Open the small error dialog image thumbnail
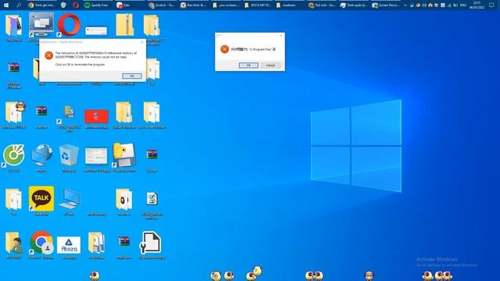The height and width of the screenshot is (281, 500). point(96,30)
